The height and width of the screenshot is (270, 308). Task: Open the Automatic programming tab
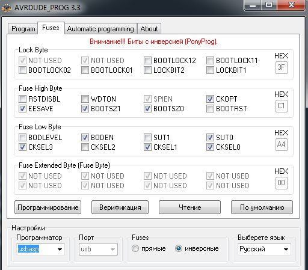[x=100, y=29]
